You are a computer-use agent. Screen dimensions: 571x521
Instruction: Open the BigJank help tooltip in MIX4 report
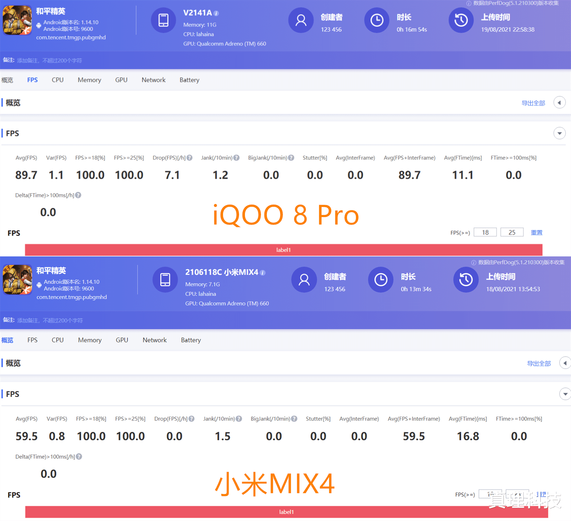(x=295, y=419)
